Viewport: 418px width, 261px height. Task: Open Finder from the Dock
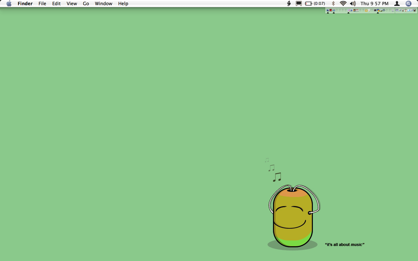pos(328,10)
